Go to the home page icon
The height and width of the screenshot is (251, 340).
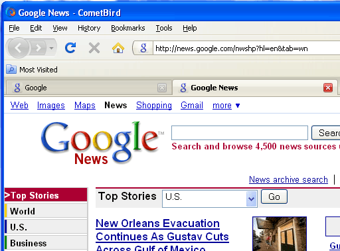point(118,48)
